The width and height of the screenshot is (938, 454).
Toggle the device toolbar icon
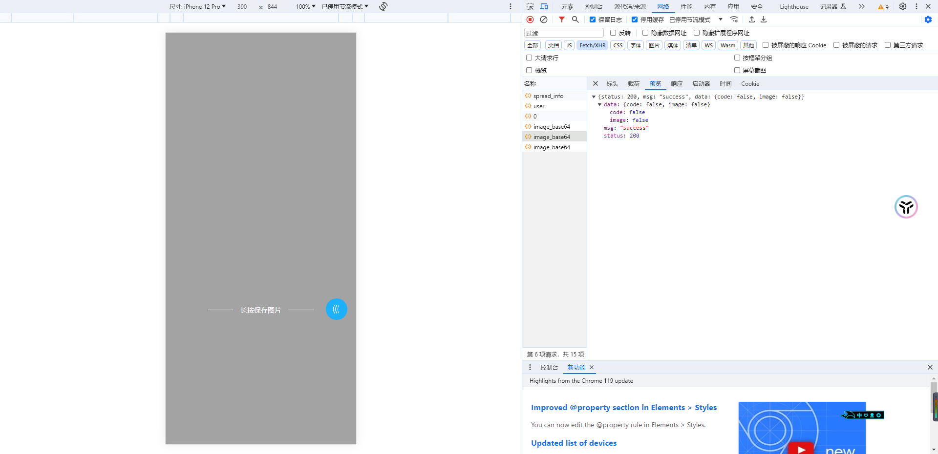pos(544,6)
